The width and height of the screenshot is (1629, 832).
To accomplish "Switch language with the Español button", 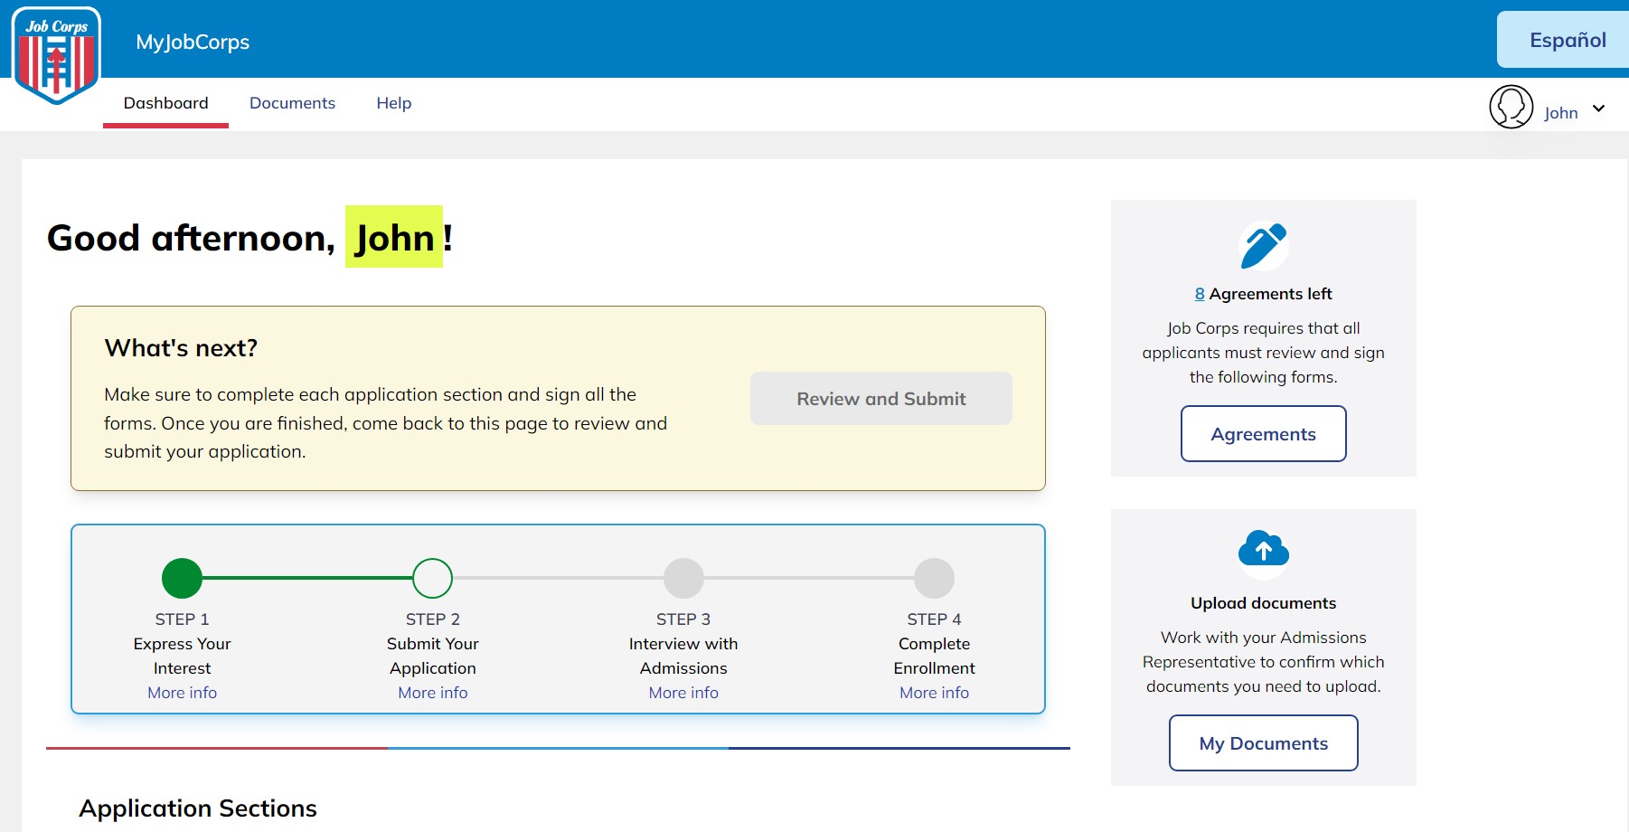I will pyautogui.click(x=1567, y=40).
